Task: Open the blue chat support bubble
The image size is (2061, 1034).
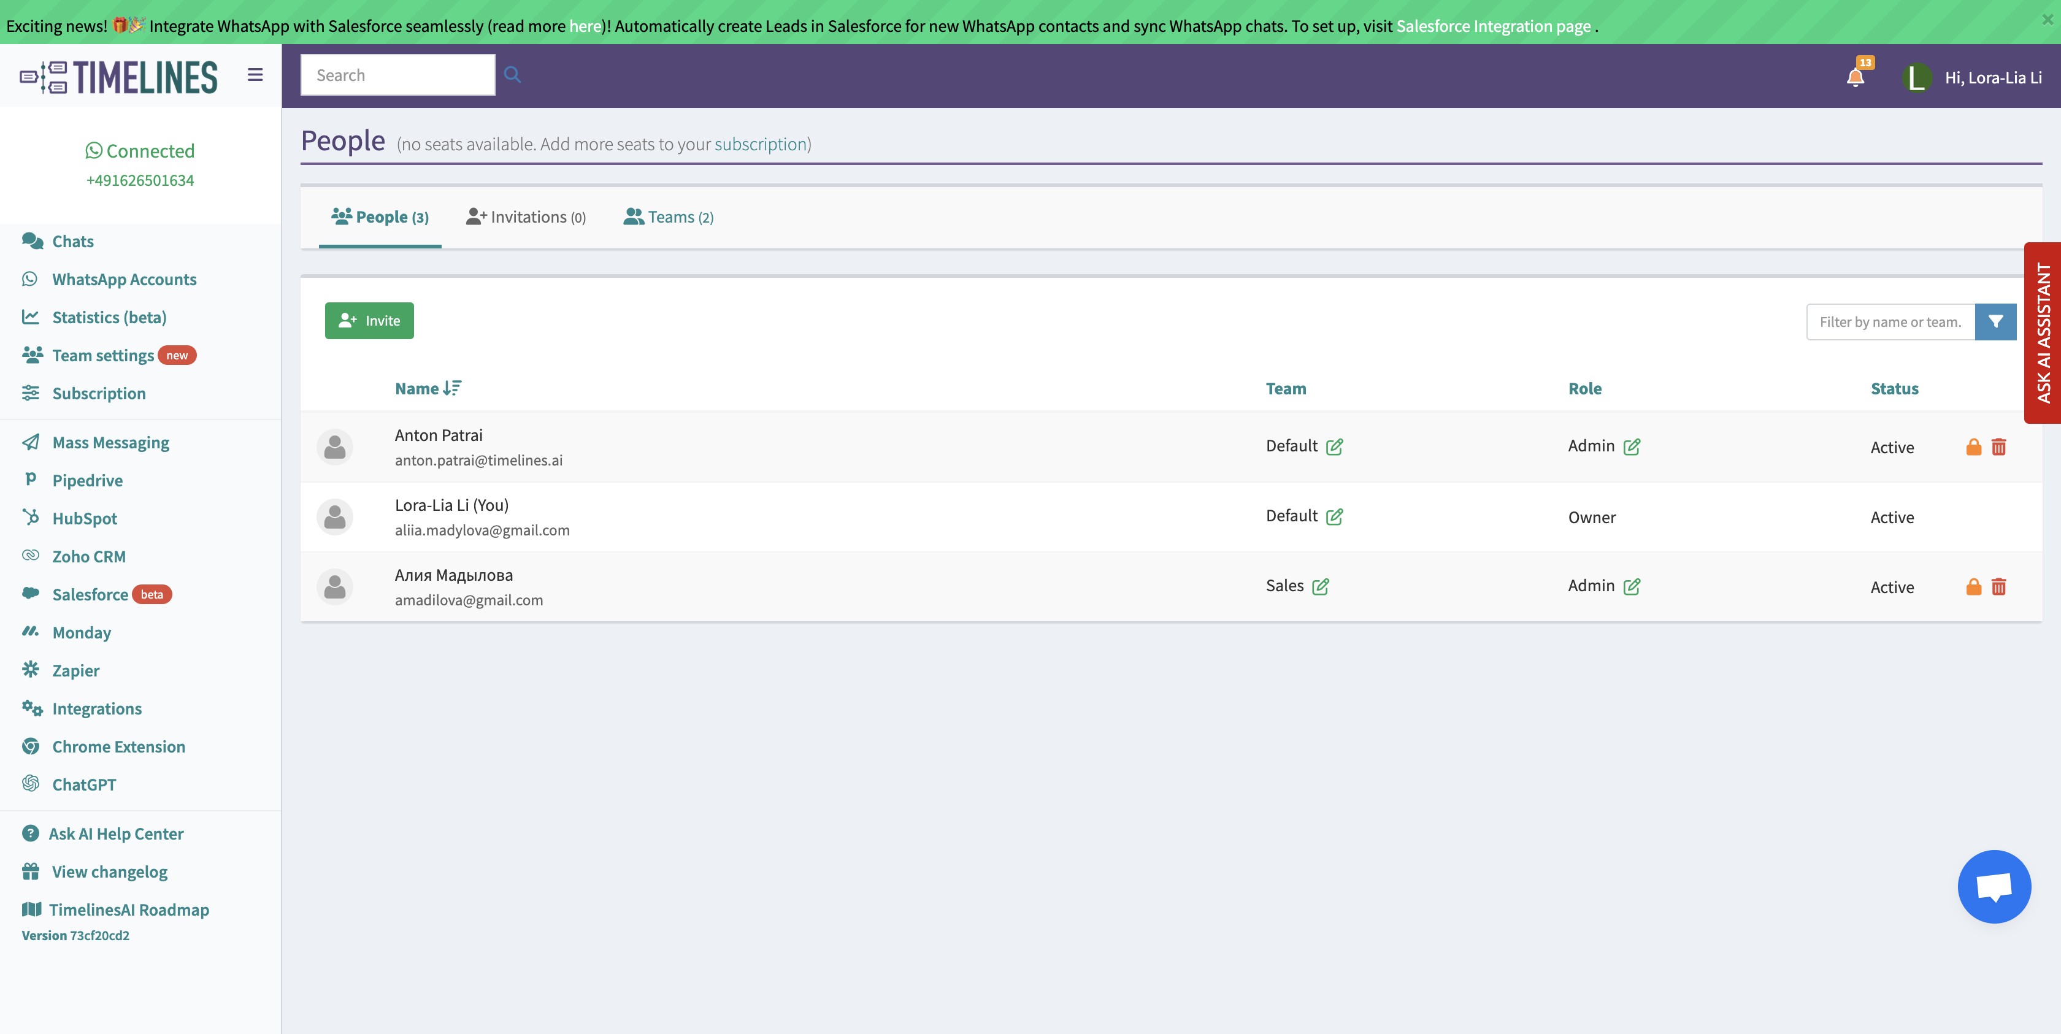Action: pyautogui.click(x=1993, y=886)
